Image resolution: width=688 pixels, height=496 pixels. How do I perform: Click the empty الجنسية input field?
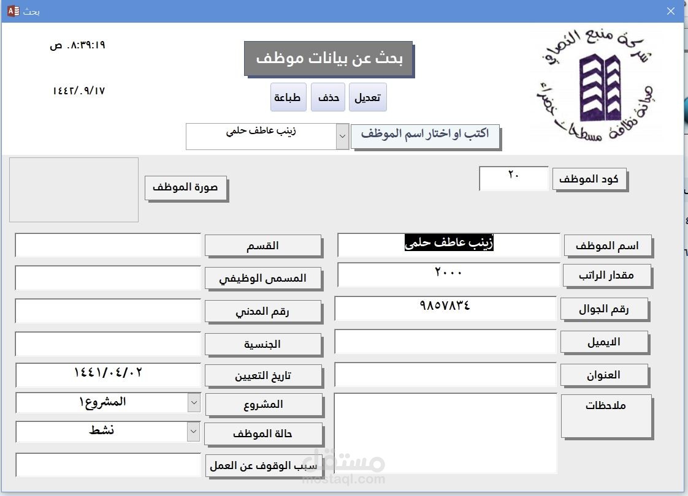coord(108,344)
